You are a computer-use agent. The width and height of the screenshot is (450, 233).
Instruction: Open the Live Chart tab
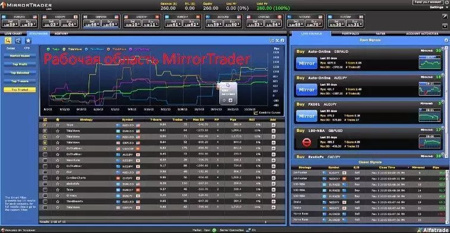pyautogui.click(x=13, y=33)
